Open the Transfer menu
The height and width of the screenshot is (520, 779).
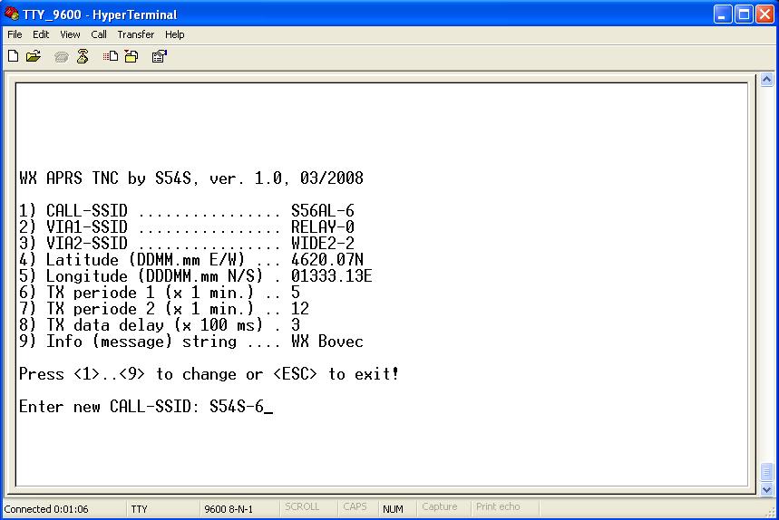coord(136,34)
